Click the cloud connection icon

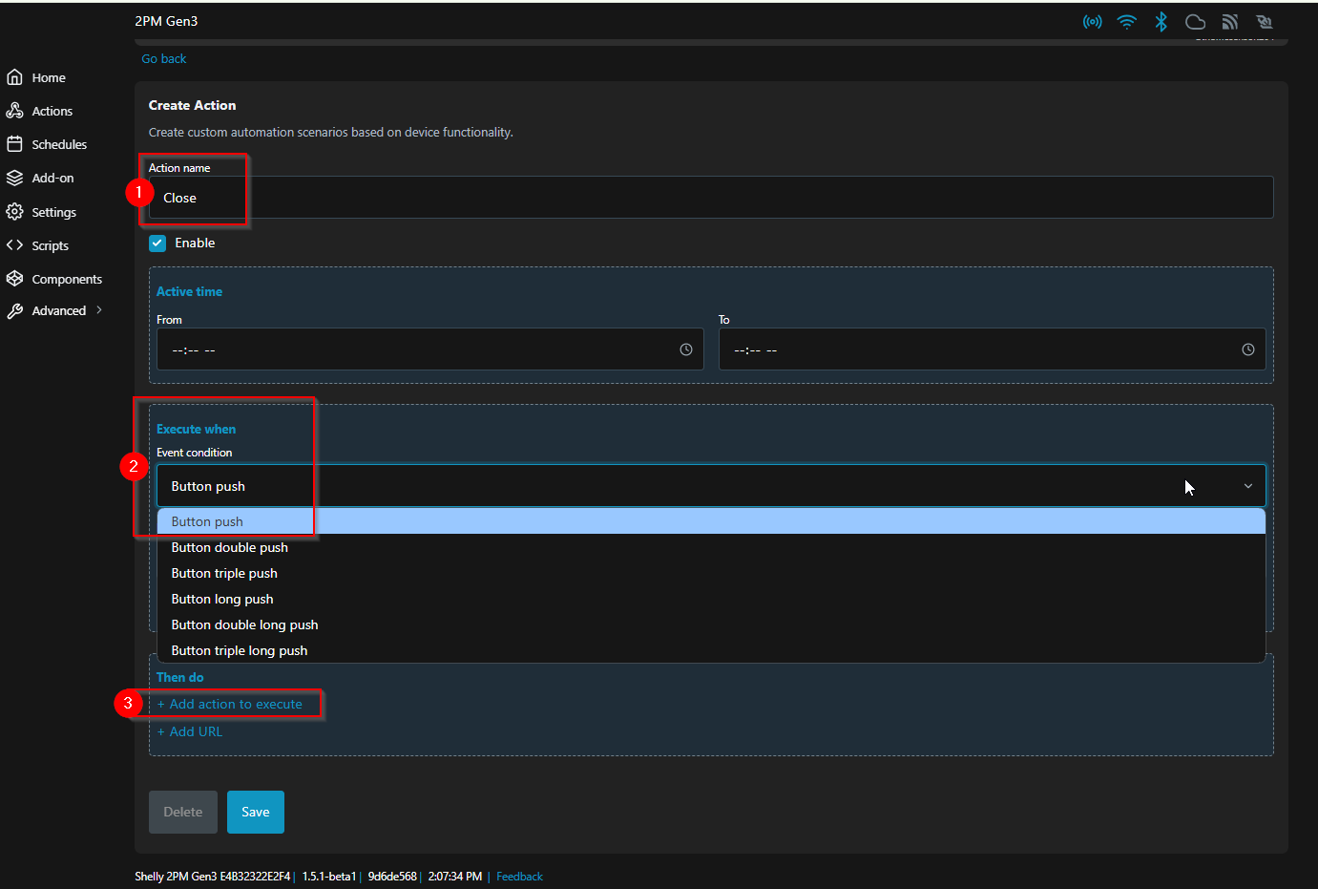(1195, 22)
